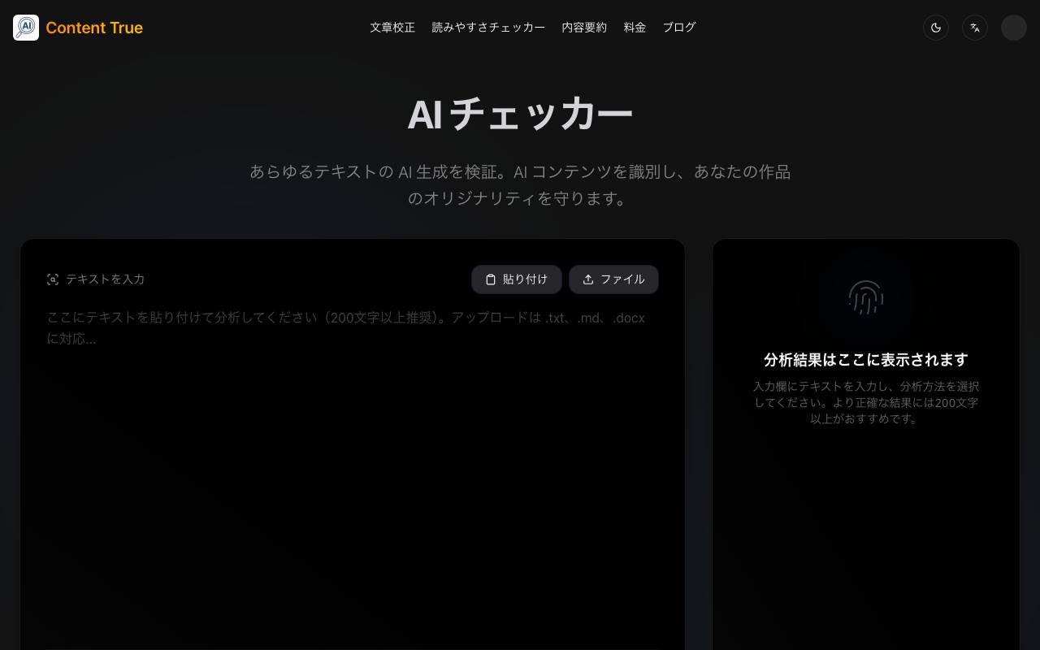Click the 分析結果はここに表示されます heading
Screen dimensions: 1040x650
coord(866,360)
